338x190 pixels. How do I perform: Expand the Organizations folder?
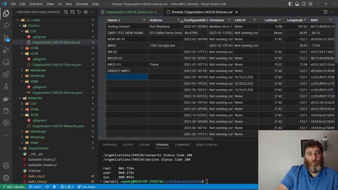coord(20,148)
